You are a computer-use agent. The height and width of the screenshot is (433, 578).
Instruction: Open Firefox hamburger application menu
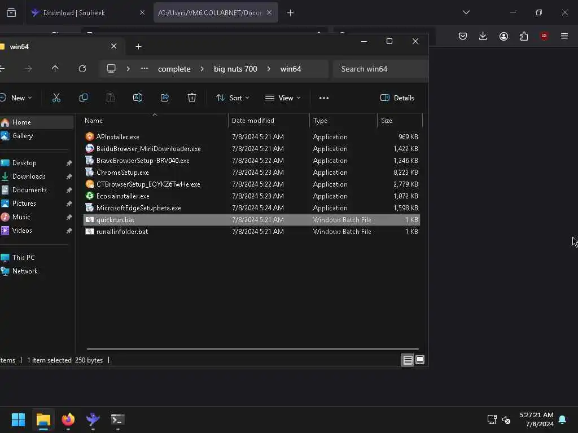564,36
